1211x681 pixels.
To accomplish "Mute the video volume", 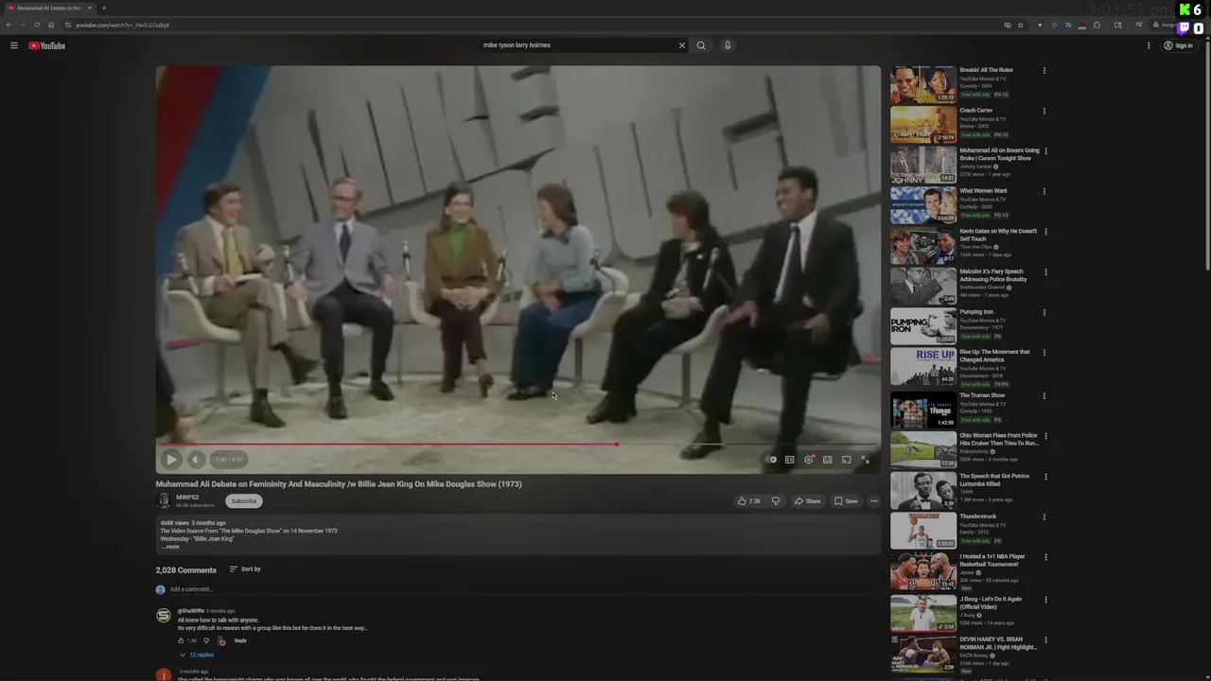I will coord(196,460).
